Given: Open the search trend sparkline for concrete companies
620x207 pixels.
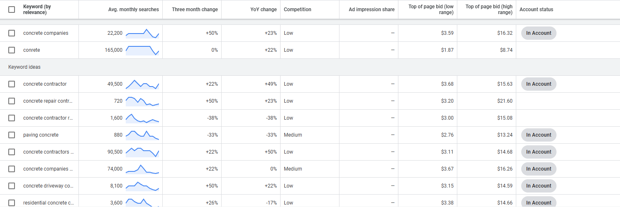Looking at the screenshot, I should click(x=142, y=33).
